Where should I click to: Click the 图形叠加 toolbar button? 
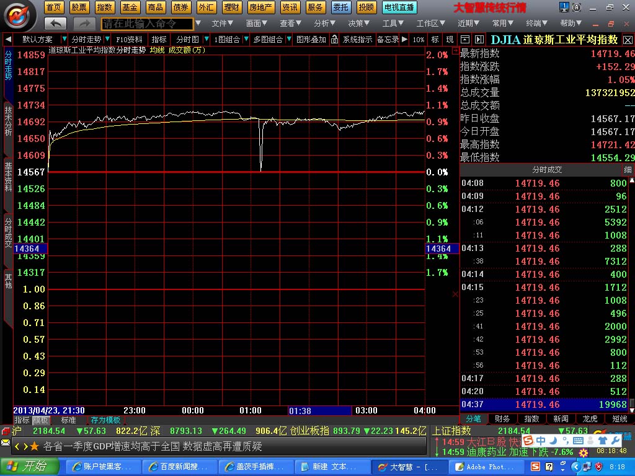pyautogui.click(x=311, y=39)
